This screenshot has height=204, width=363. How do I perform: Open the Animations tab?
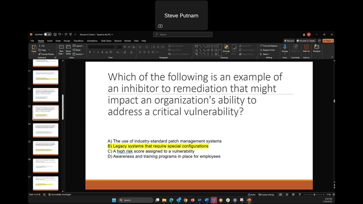coord(92,41)
